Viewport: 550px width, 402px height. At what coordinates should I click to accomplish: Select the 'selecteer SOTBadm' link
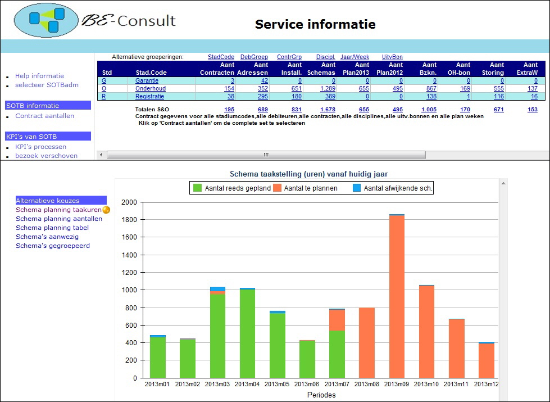[x=47, y=85]
